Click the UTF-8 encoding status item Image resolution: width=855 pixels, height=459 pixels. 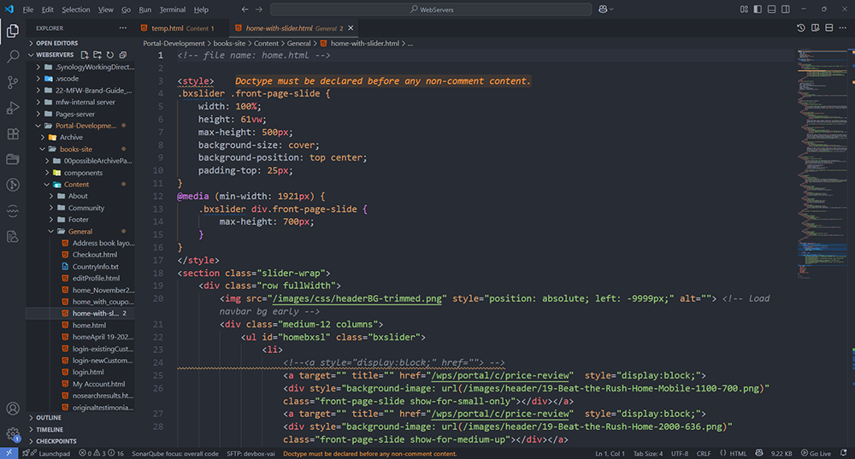680,454
